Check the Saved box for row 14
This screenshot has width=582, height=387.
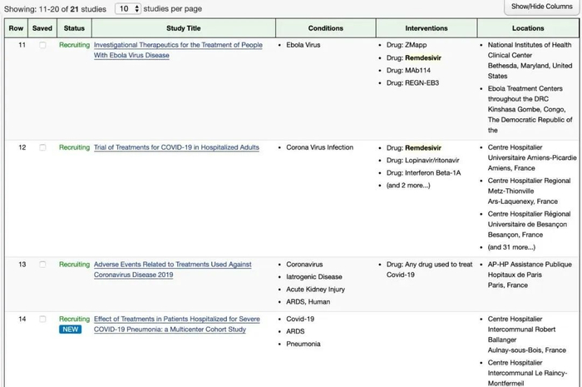click(x=42, y=320)
